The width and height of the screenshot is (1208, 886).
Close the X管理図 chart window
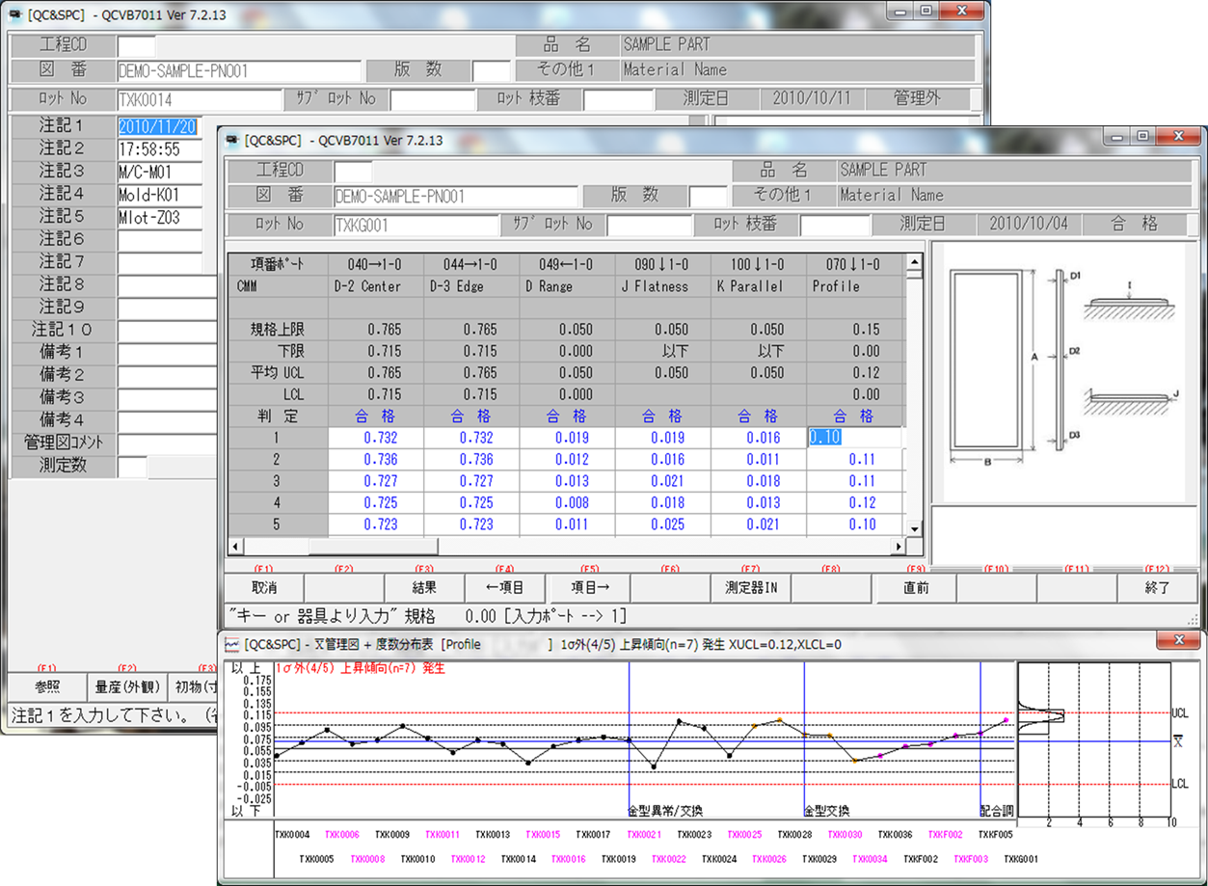pyautogui.click(x=1178, y=640)
